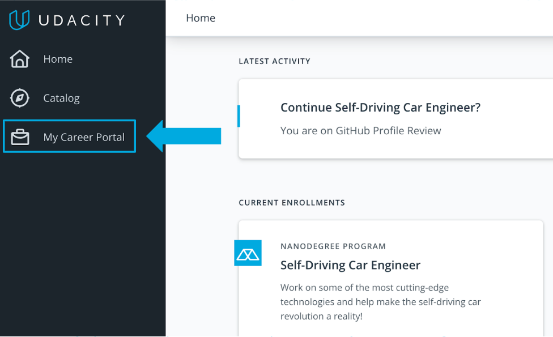This screenshot has height=337, width=553.
Task: Click the Udacity wordmark text
Action: pyautogui.click(x=82, y=19)
